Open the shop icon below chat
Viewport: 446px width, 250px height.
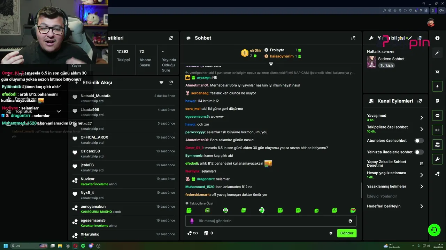(206, 233)
